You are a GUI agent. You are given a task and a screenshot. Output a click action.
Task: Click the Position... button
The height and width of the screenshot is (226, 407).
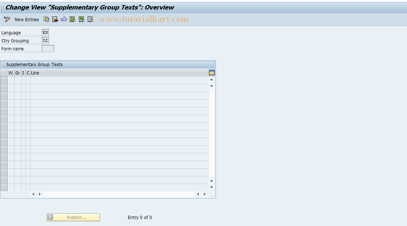(x=73, y=217)
